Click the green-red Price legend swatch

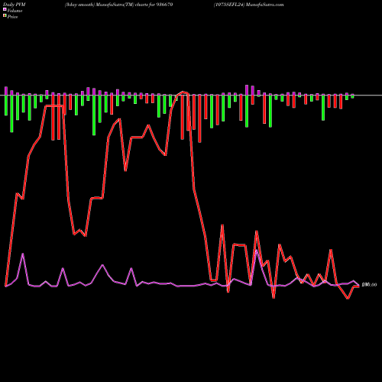(5, 16)
